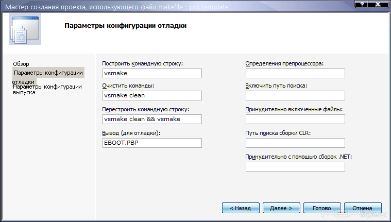Screen dimensions: 391x222
Task: Click the Параметры конфигурации отладки page heading
Action: point(125,25)
